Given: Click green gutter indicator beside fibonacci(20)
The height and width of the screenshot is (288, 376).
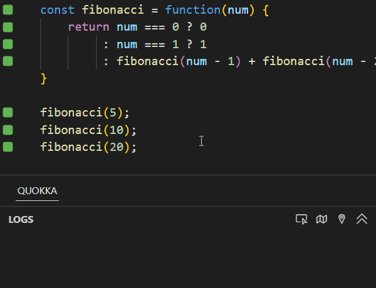Looking at the screenshot, I should [x=8, y=147].
